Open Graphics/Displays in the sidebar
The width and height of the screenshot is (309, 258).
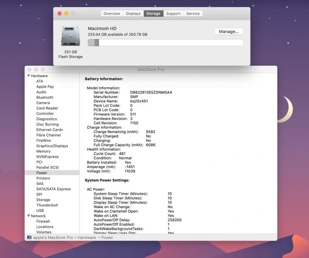click(x=52, y=146)
